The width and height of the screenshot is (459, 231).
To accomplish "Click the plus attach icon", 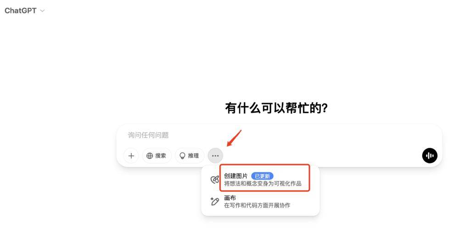I will [131, 156].
